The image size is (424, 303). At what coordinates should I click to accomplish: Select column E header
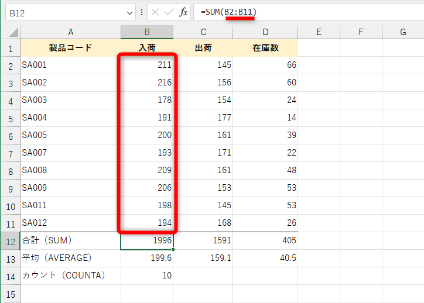click(319, 32)
